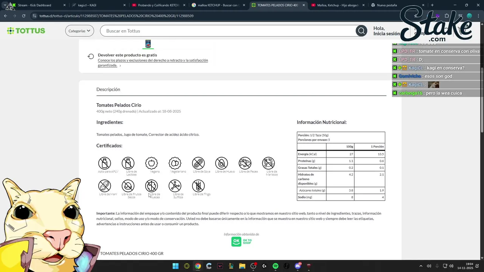Click the Certificados heading

click(109, 146)
